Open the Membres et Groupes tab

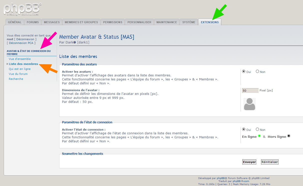point(81,22)
